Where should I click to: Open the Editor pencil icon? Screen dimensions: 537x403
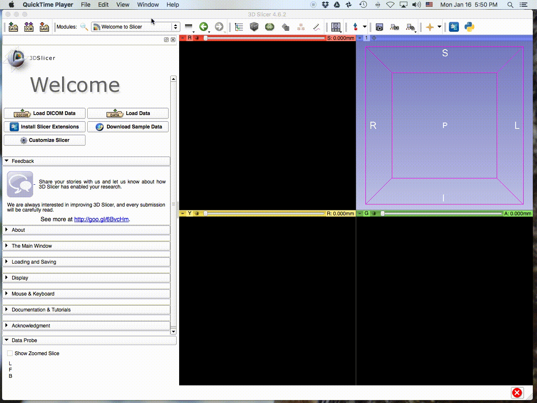[316, 27]
